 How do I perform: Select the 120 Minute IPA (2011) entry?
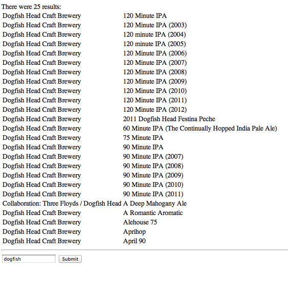click(x=155, y=100)
